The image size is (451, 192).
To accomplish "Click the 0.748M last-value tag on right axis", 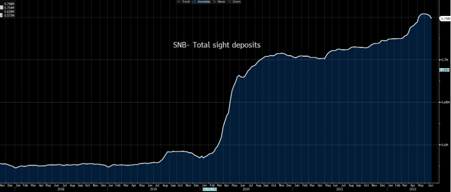I will [x=445, y=18].
